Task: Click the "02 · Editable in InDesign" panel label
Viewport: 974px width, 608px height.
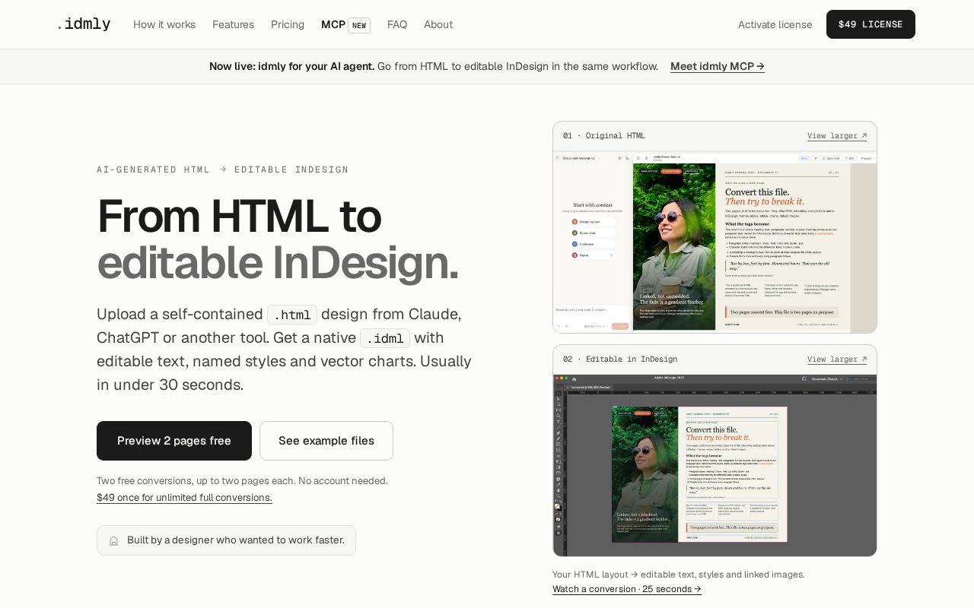Action: pos(620,359)
